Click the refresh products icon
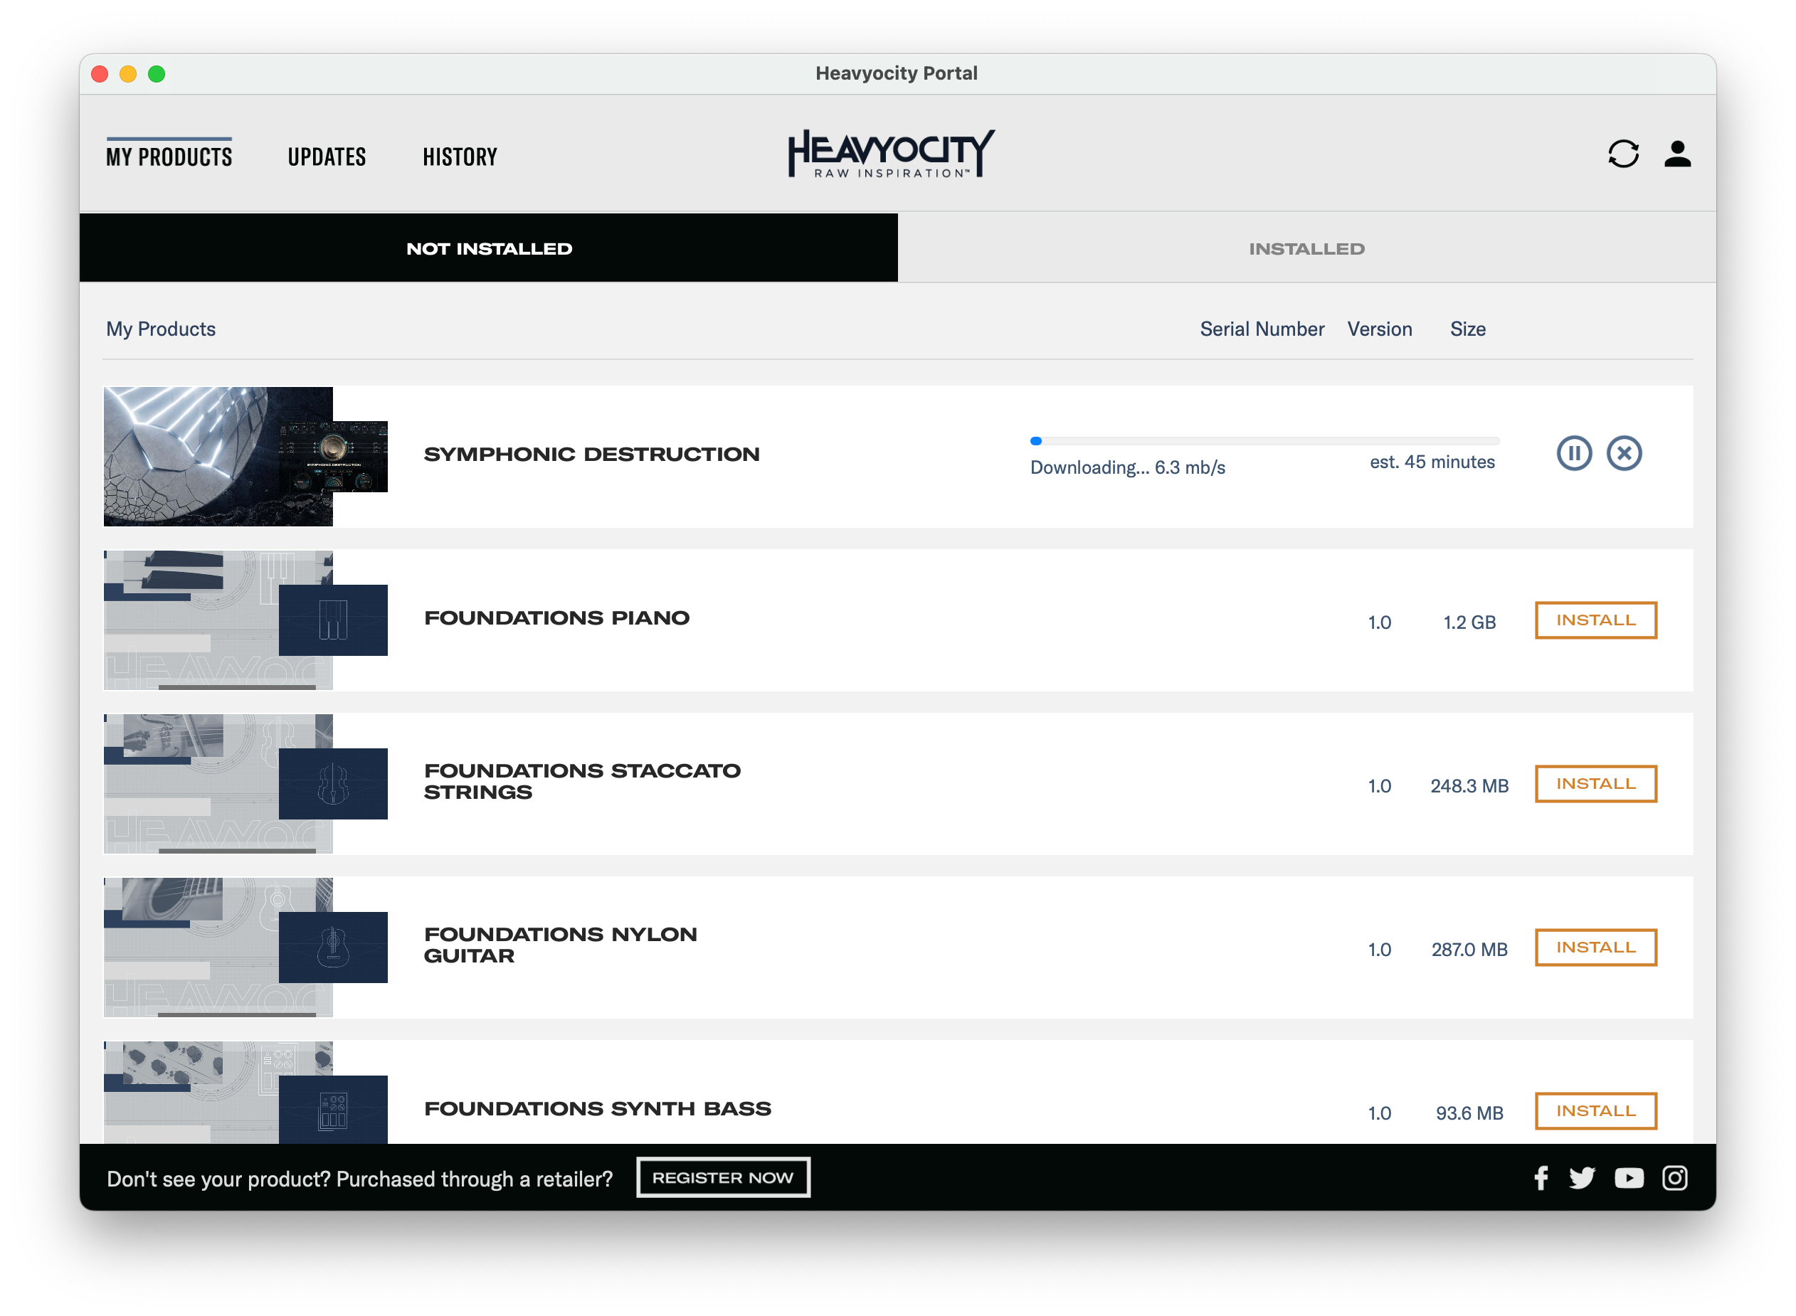Viewport: 1796px width, 1316px height. pos(1622,154)
